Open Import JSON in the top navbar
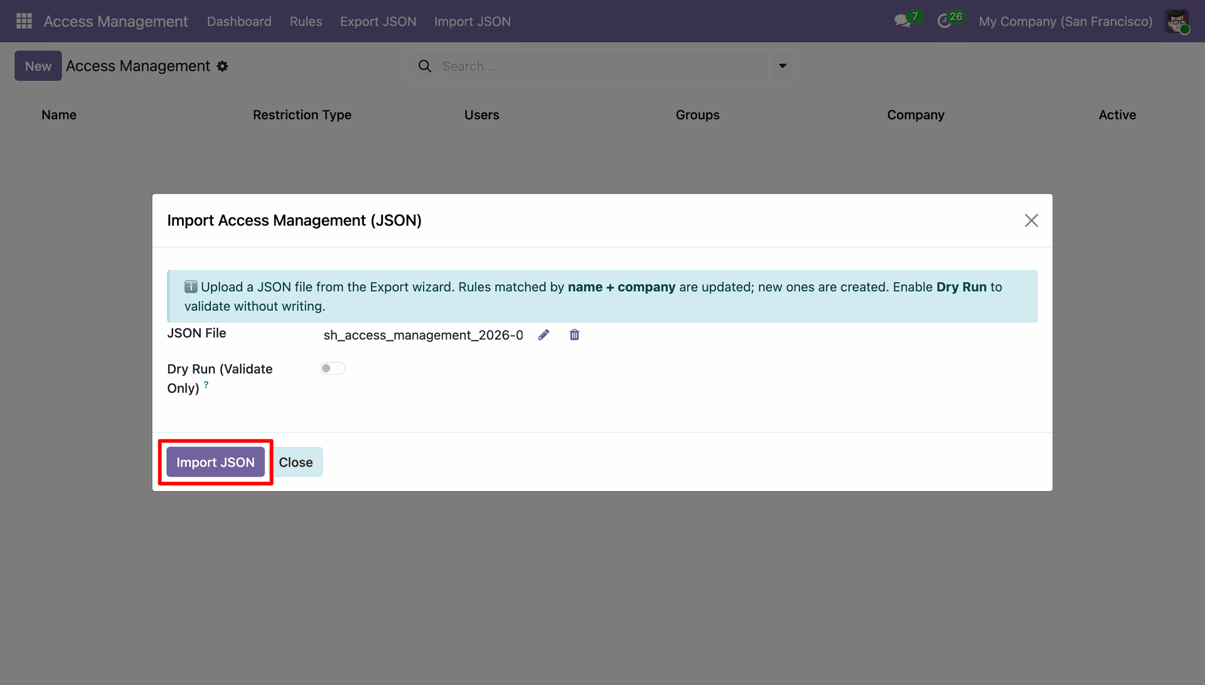1205x685 pixels. click(x=473, y=21)
